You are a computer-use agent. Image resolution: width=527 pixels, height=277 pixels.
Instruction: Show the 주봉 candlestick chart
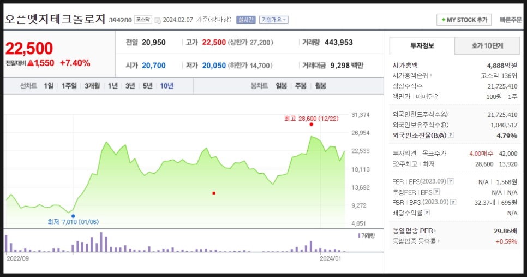(301, 86)
